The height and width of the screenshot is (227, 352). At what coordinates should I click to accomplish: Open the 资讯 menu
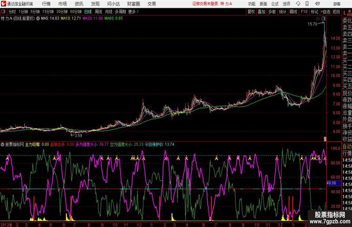79,4
